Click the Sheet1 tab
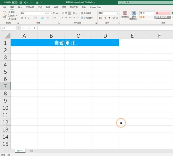173x156 pixels. [x=20, y=151]
